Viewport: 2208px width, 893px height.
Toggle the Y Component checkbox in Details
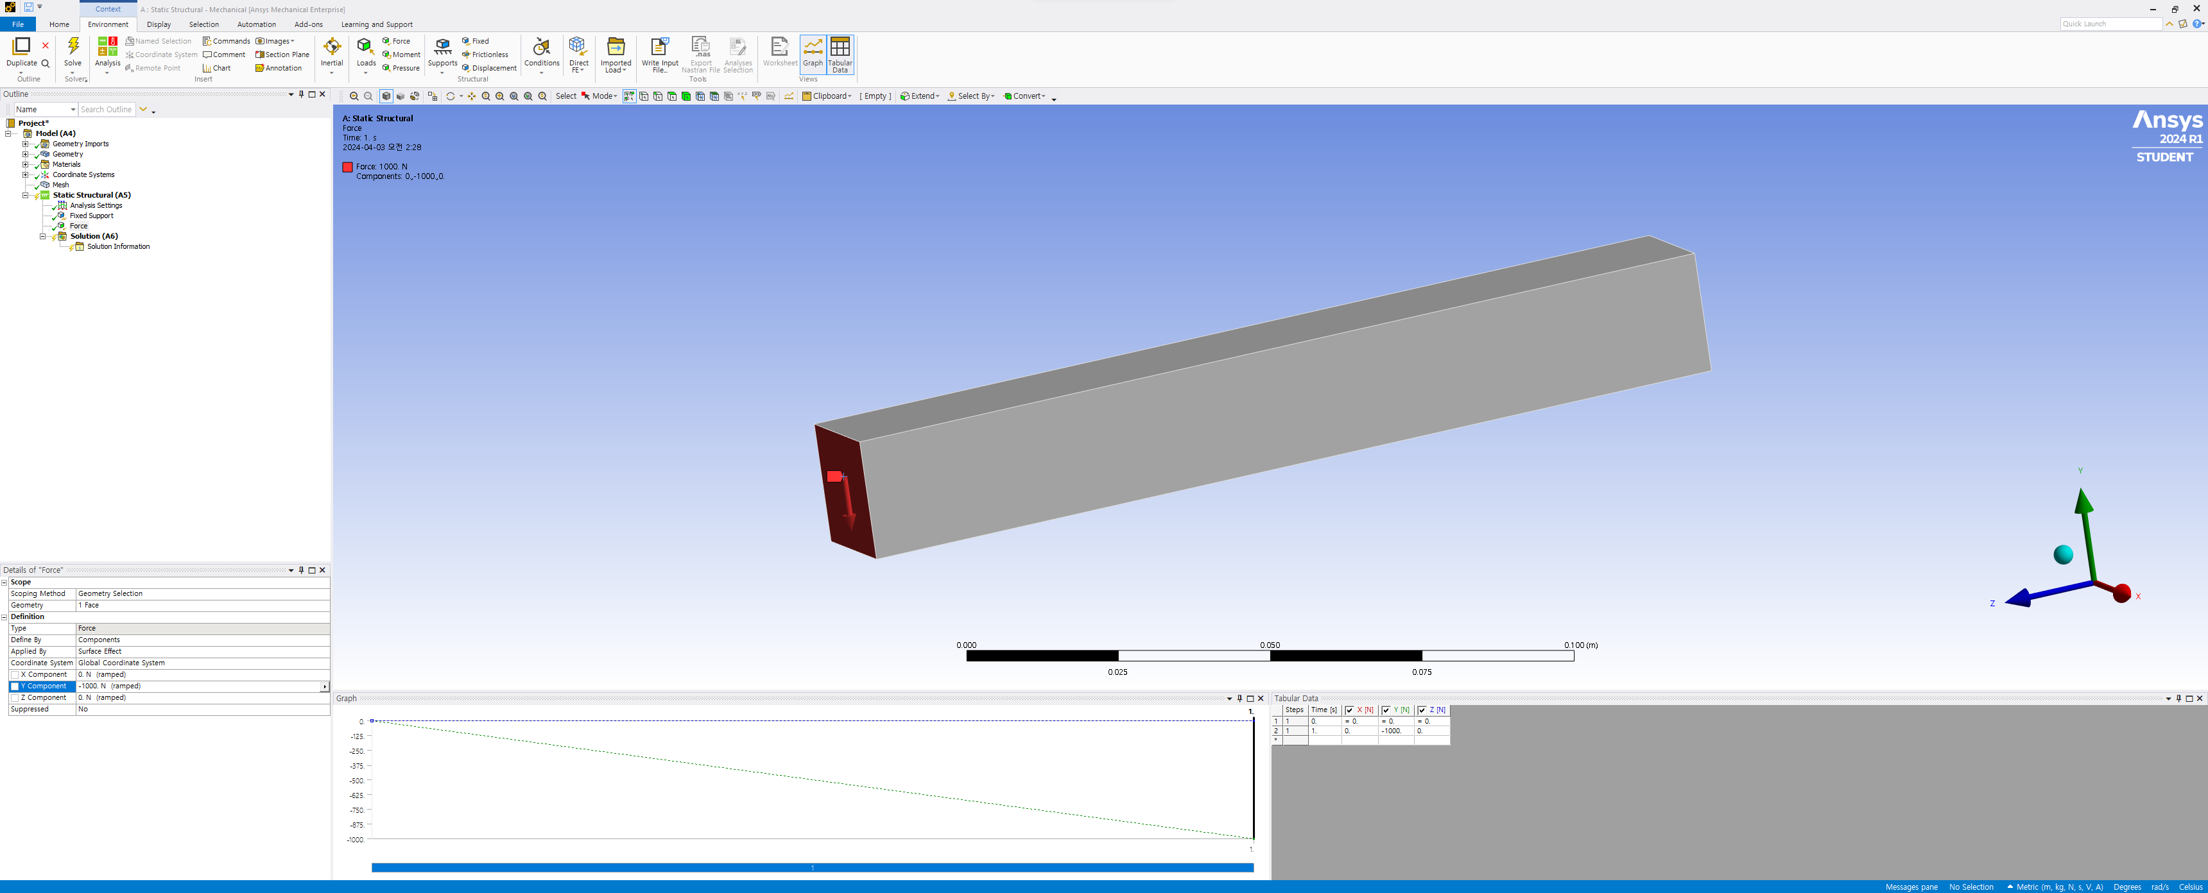[15, 686]
